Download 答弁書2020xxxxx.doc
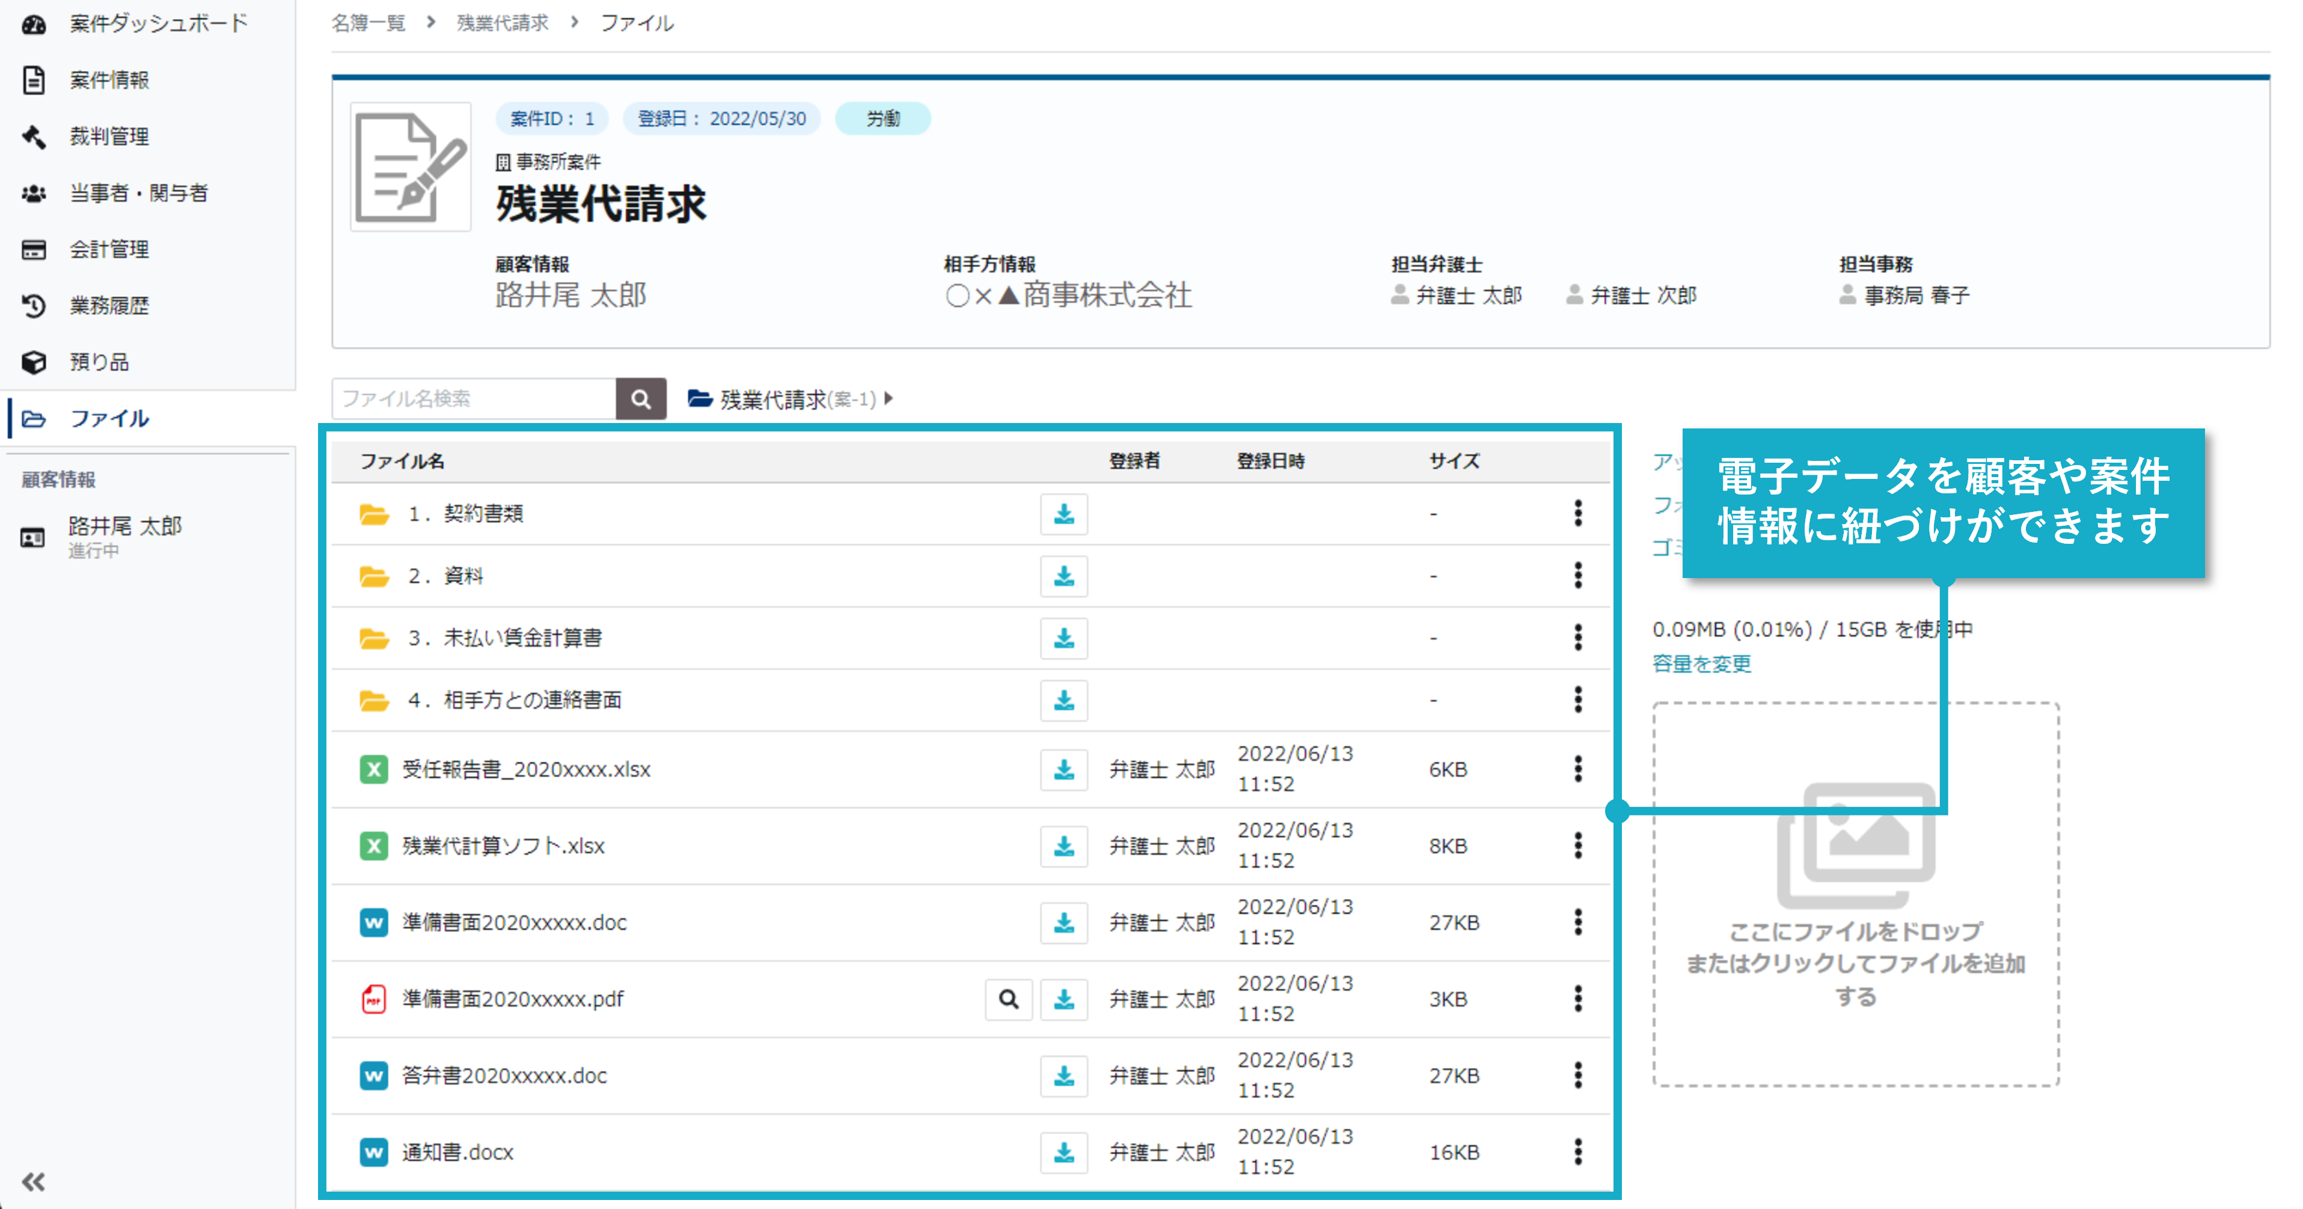 pyautogui.click(x=1064, y=1076)
